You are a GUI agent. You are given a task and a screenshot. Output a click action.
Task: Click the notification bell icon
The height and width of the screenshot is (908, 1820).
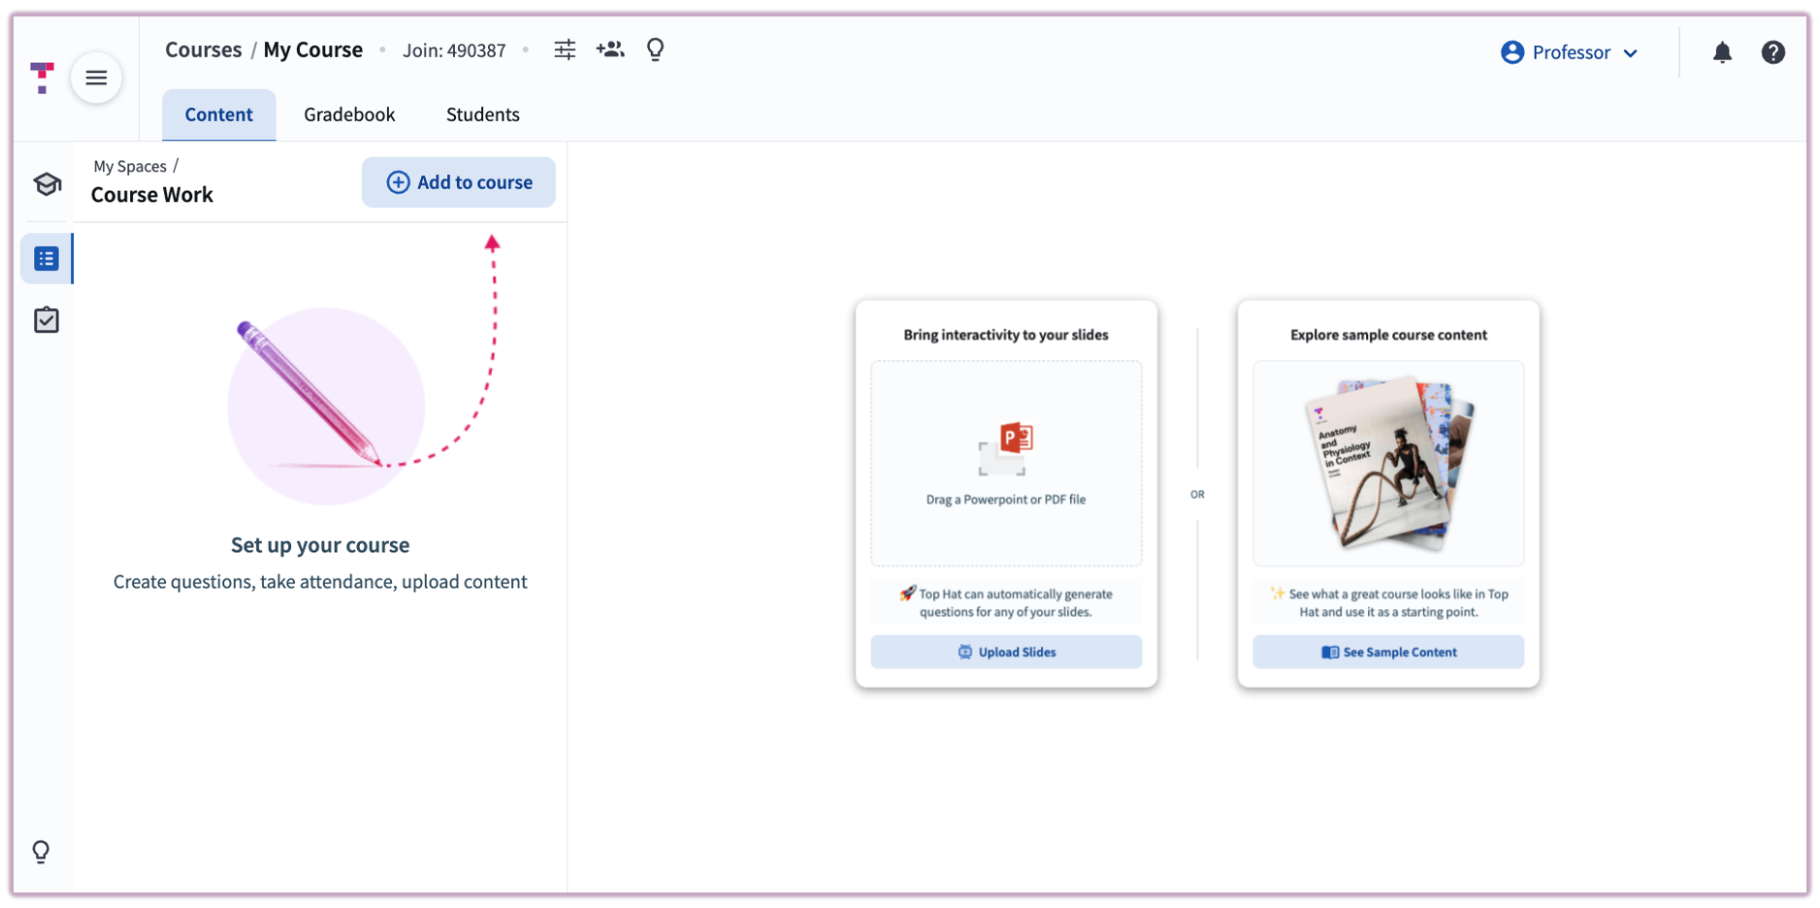point(1723,53)
